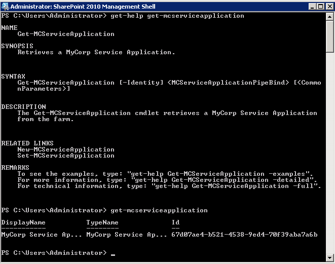Click the NAME section heading

[x=9, y=28]
